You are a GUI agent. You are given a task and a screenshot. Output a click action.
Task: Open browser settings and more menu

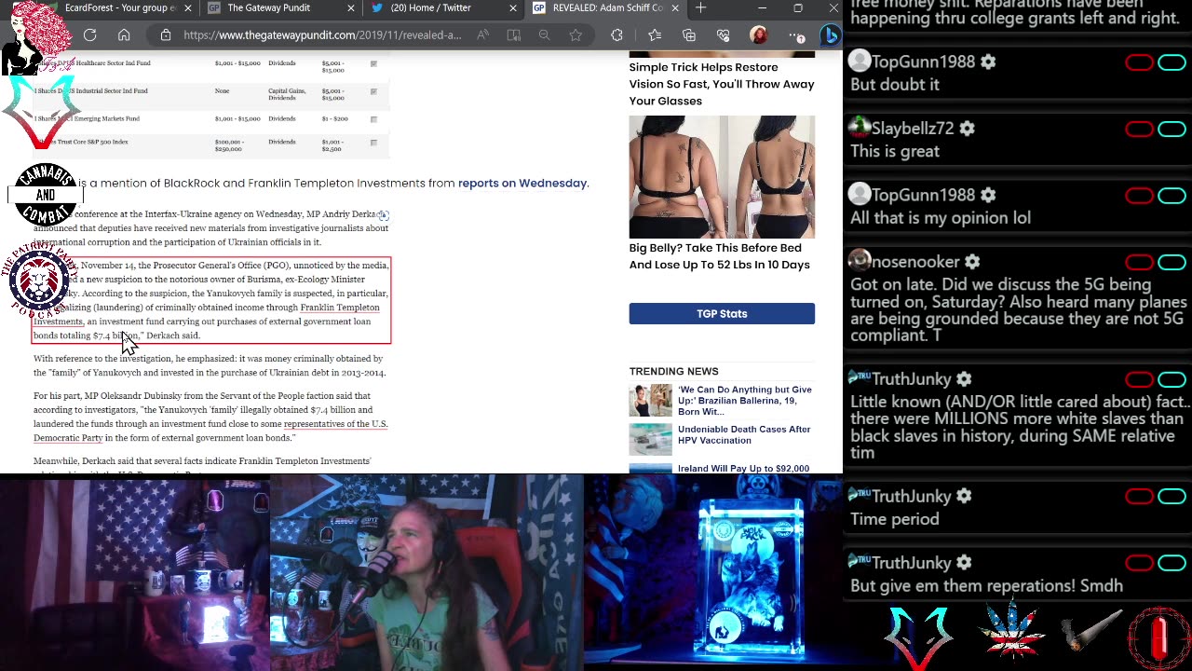point(796,35)
